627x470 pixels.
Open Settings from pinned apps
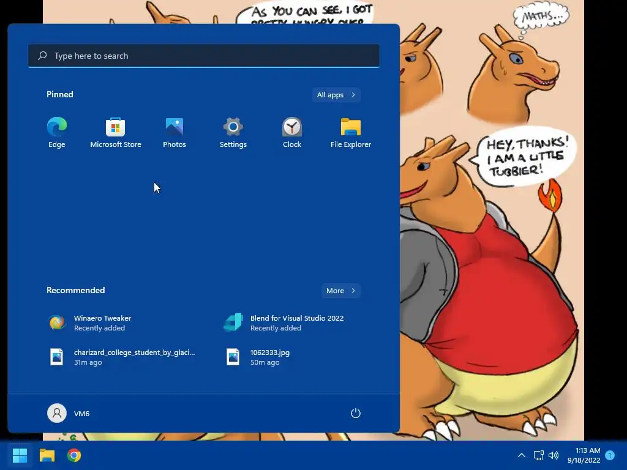tap(233, 133)
